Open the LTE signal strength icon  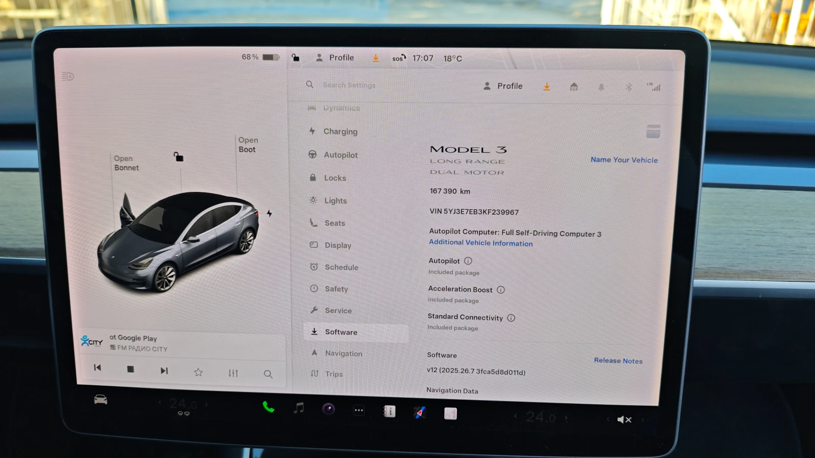(x=654, y=87)
